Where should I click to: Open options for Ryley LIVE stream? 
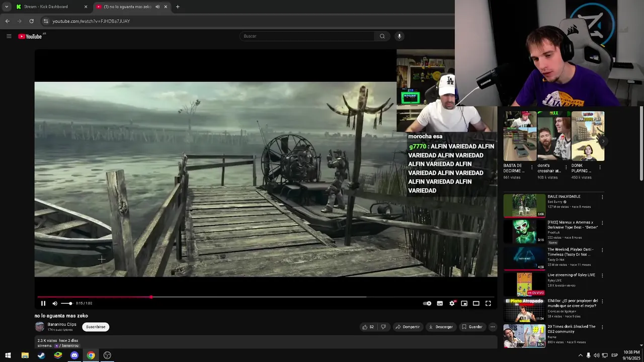point(602,276)
